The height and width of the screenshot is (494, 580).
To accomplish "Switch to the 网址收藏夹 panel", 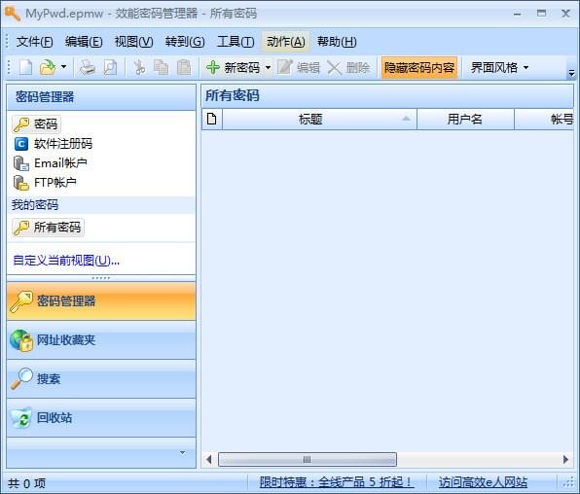I will (x=101, y=339).
